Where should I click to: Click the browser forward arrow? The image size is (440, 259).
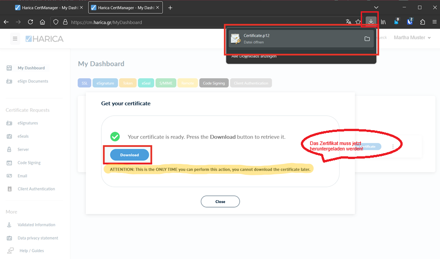pos(18,22)
